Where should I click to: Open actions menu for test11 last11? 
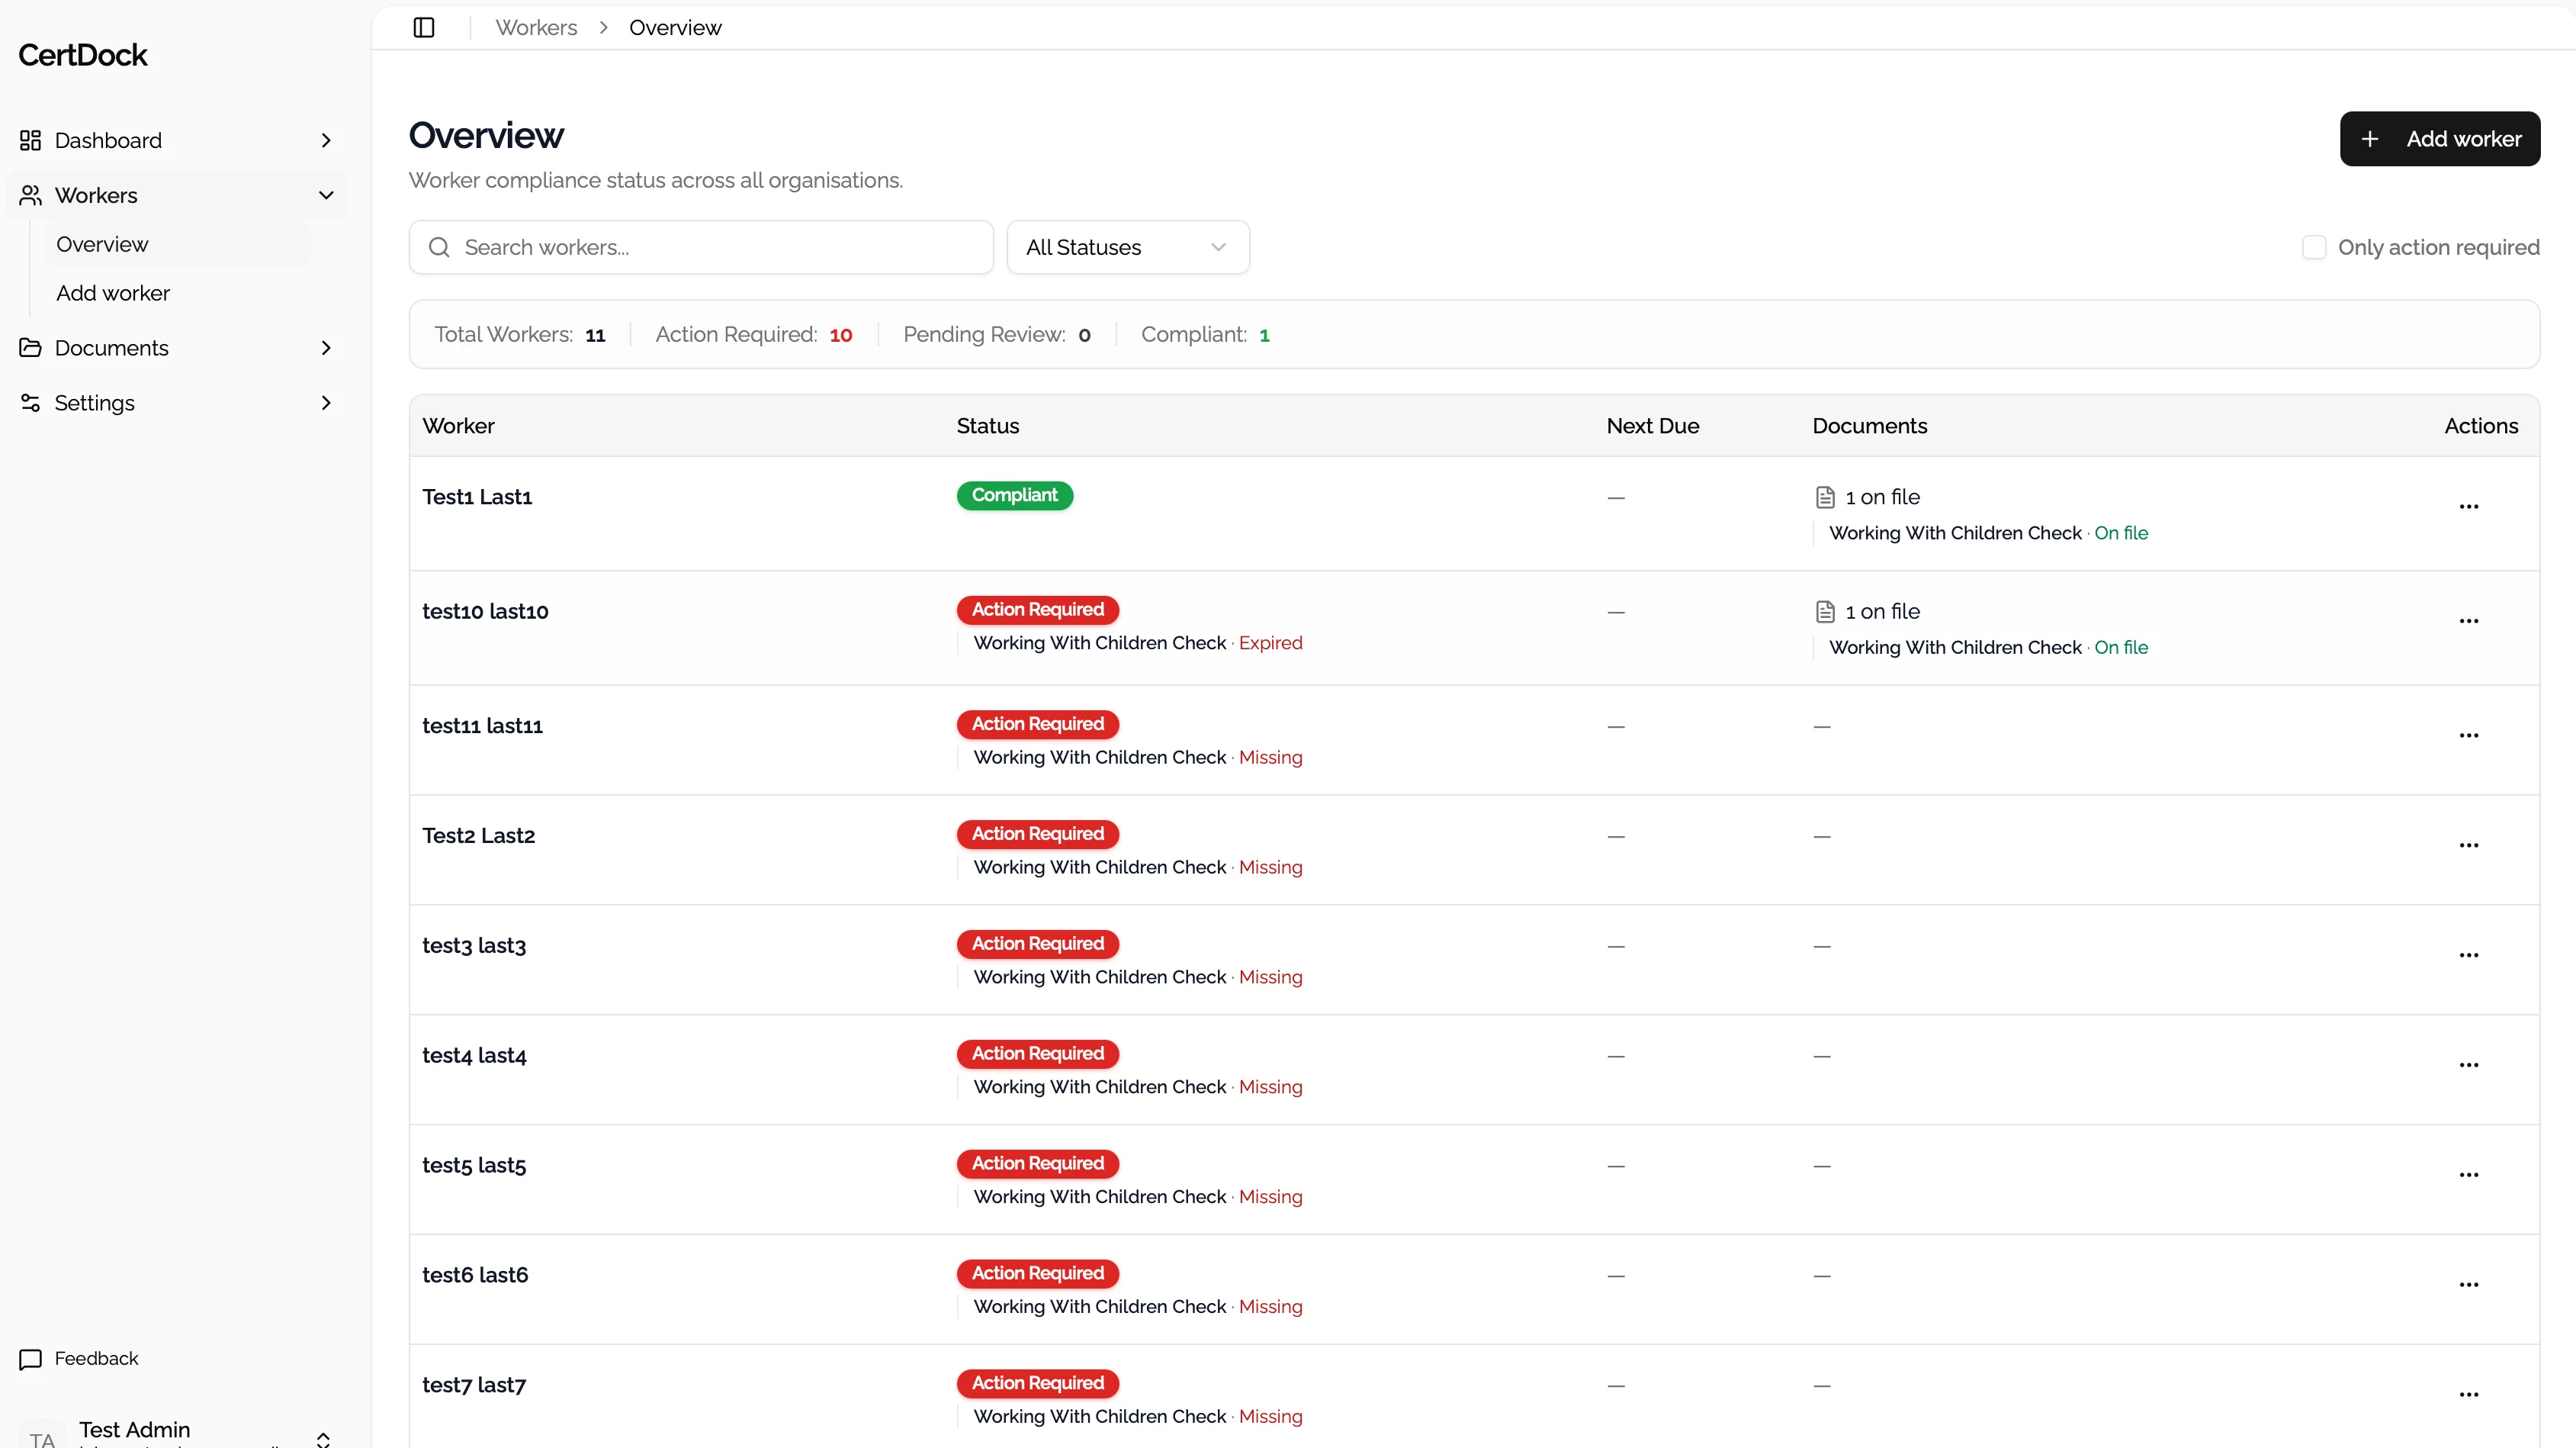(2469, 735)
